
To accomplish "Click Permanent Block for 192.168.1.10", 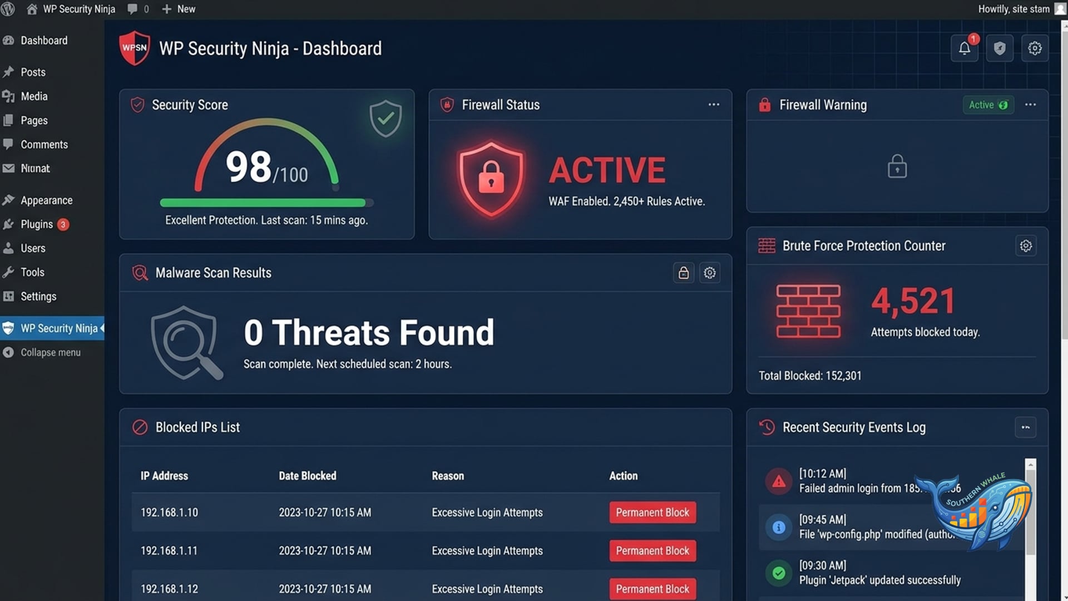I will pos(652,513).
